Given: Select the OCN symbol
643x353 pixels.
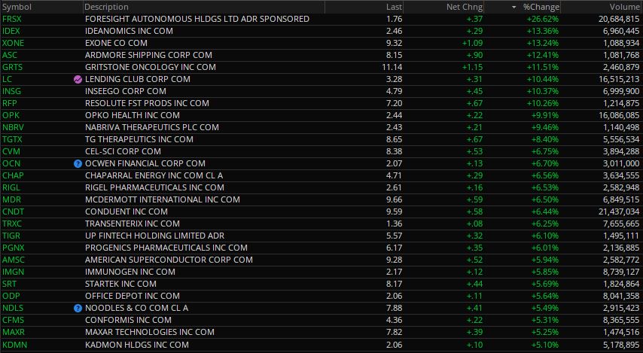Looking at the screenshot, I should [x=11, y=163].
